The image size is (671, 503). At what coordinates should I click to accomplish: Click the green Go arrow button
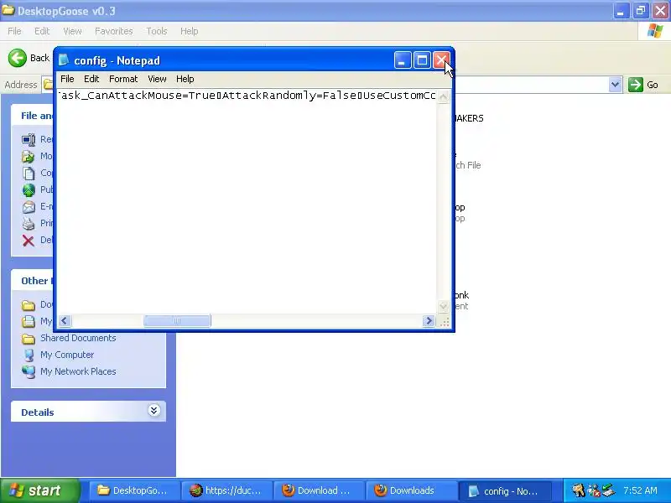point(636,85)
